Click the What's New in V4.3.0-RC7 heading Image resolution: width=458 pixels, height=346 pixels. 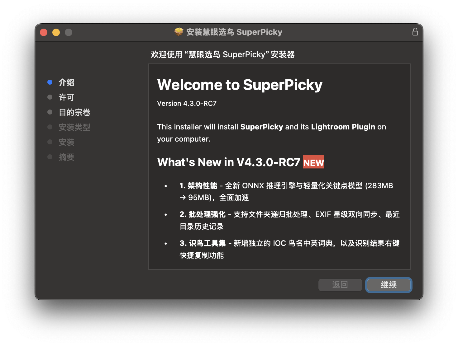(229, 162)
